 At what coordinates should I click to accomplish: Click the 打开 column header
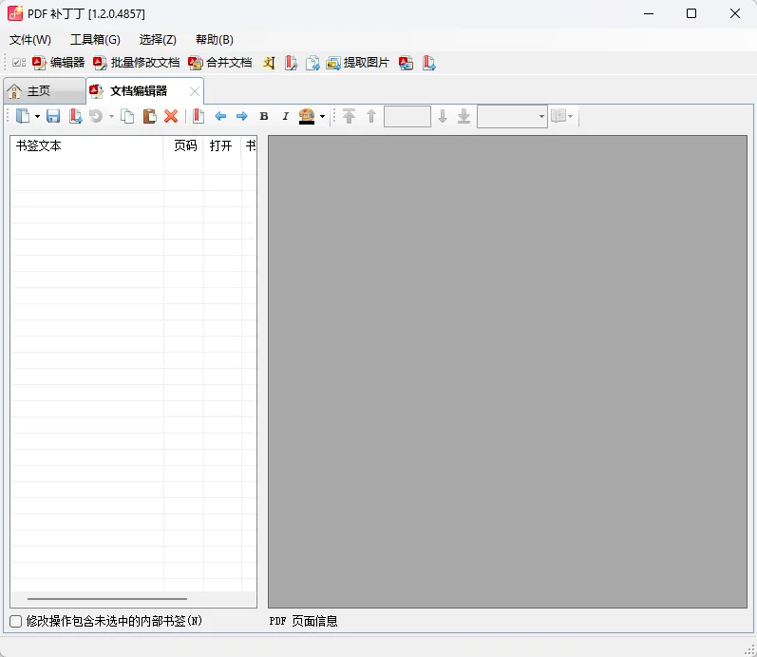tap(222, 145)
